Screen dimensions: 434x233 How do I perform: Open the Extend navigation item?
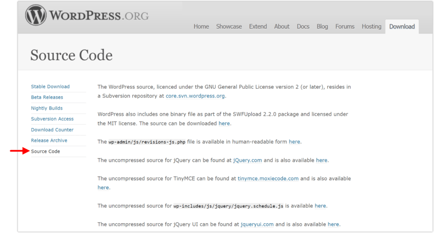pos(258,26)
